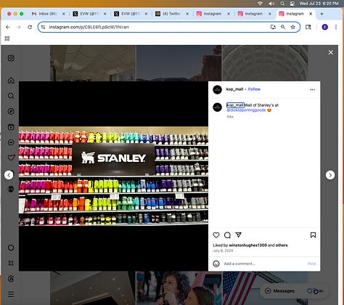
Task: Share the post with paper plane icon
Action: (x=238, y=235)
